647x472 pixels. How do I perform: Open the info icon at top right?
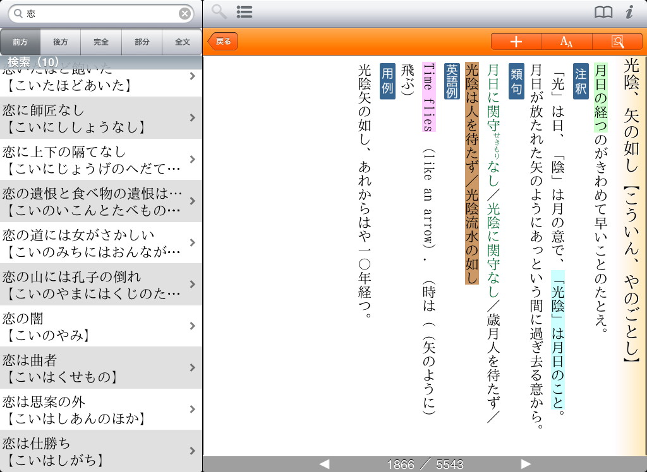(x=629, y=12)
